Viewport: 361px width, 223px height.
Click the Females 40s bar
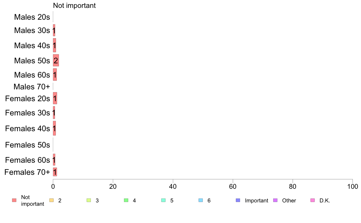tap(54, 128)
